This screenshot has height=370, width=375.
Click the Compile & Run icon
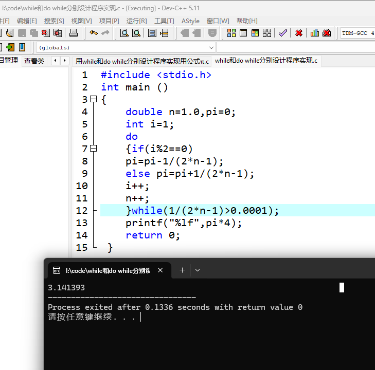click(x=255, y=33)
